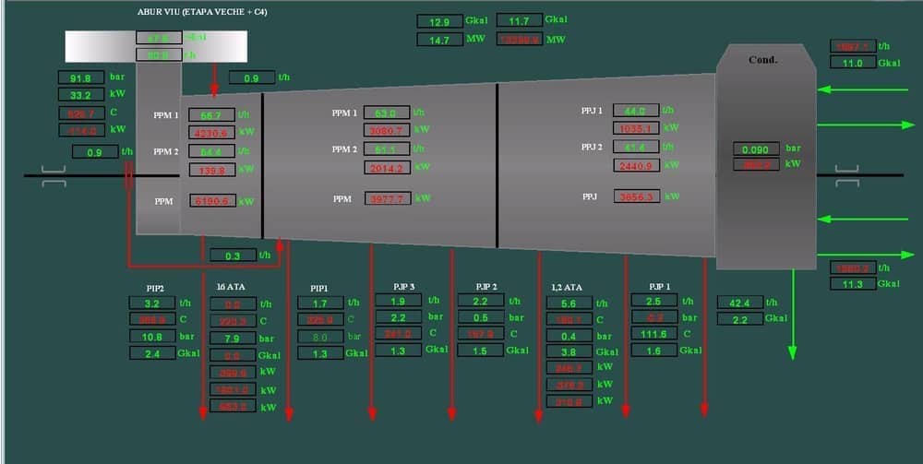Click the 1.5 Gkal PJP 2 heat value

(481, 351)
